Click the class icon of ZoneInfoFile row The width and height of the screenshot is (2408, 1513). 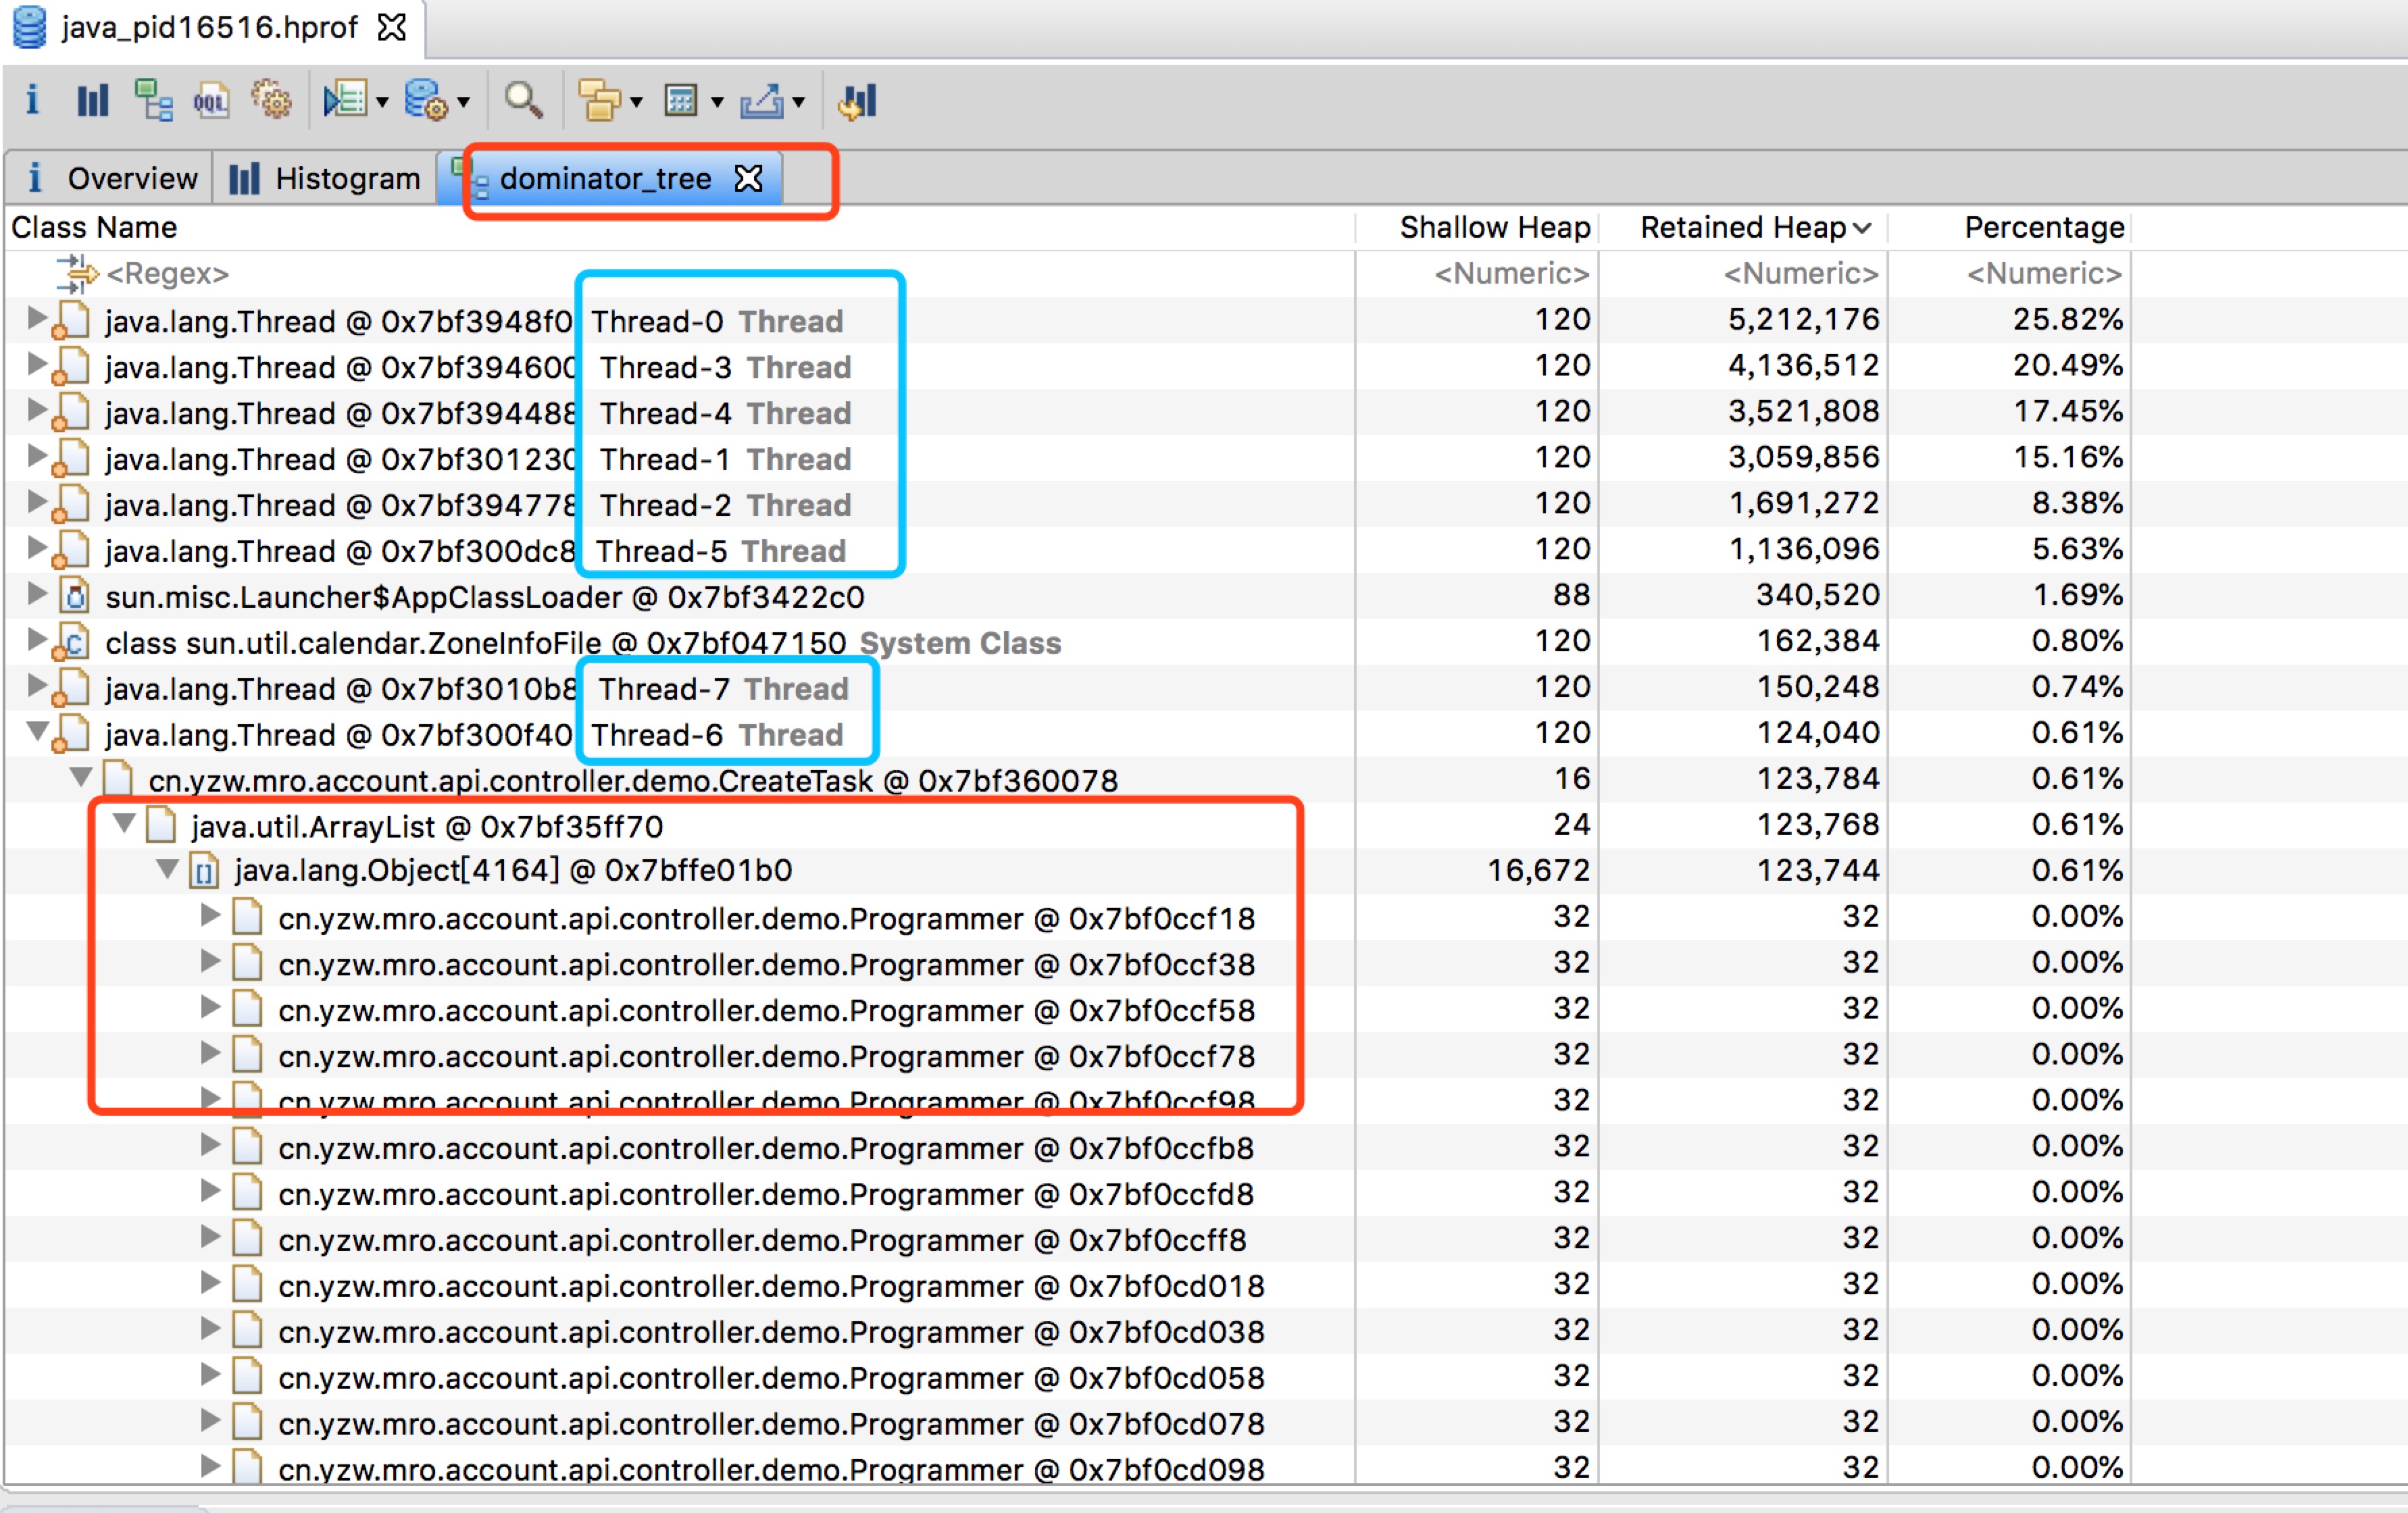pos(72,642)
